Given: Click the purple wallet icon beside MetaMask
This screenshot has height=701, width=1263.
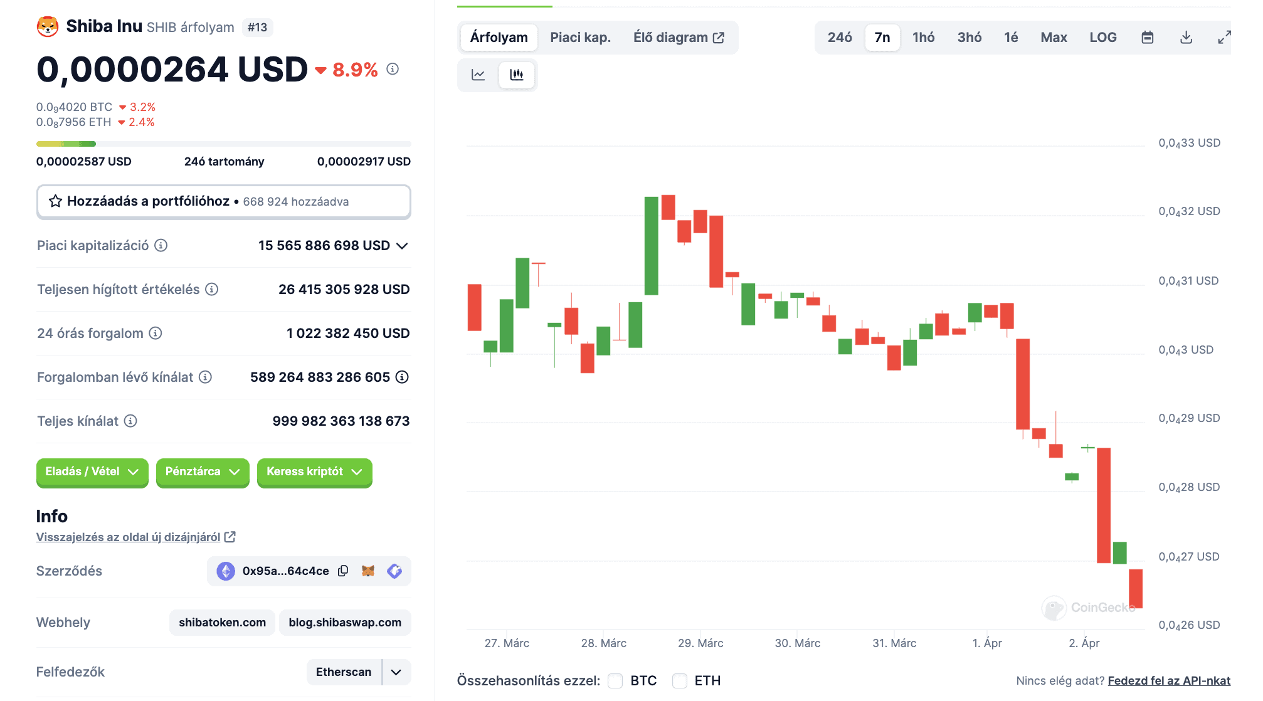Looking at the screenshot, I should point(394,571).
